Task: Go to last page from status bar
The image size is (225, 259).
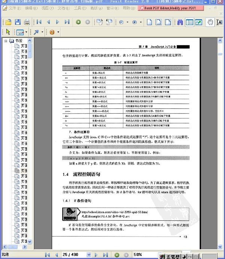Action: [x=105, y=255]
